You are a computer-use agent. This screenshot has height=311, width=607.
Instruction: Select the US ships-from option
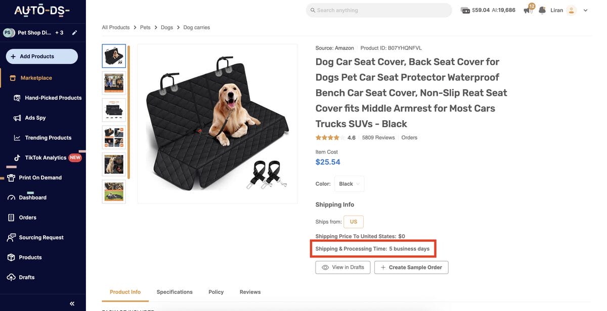(353, 222)
